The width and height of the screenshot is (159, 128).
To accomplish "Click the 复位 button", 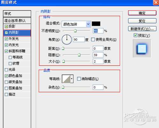I will (142, 21).
